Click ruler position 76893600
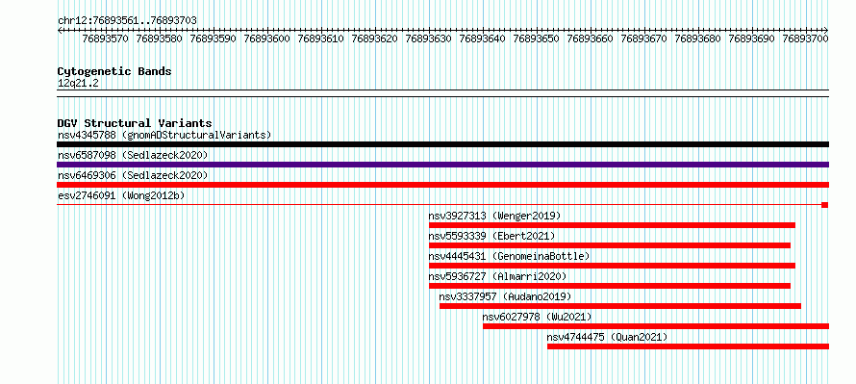The width and height of the screenshot is (856, 384). click(267, 38)
